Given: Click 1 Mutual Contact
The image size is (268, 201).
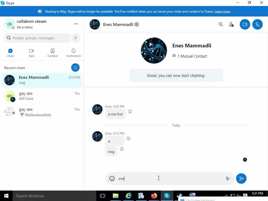Looking at the screenshot, I should click(190, 56).
